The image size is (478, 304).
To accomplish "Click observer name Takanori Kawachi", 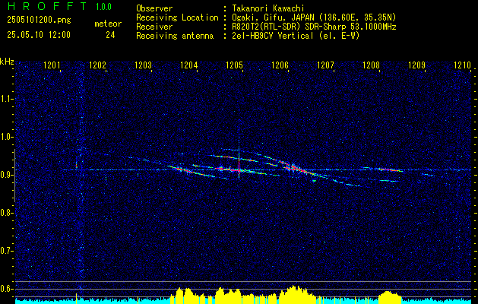I will 268,8.
